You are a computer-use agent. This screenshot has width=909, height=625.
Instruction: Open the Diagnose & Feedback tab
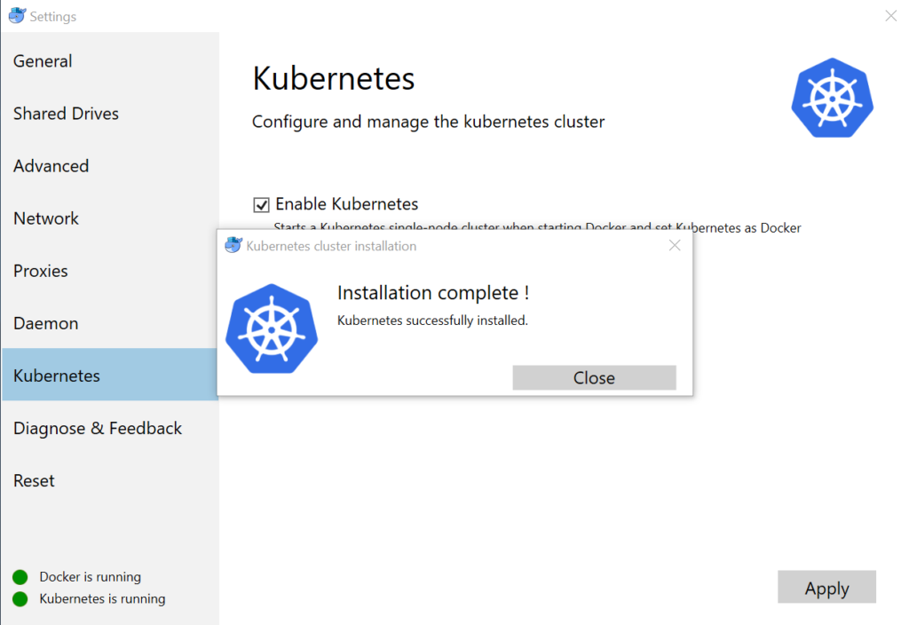(x=98, y=428)
